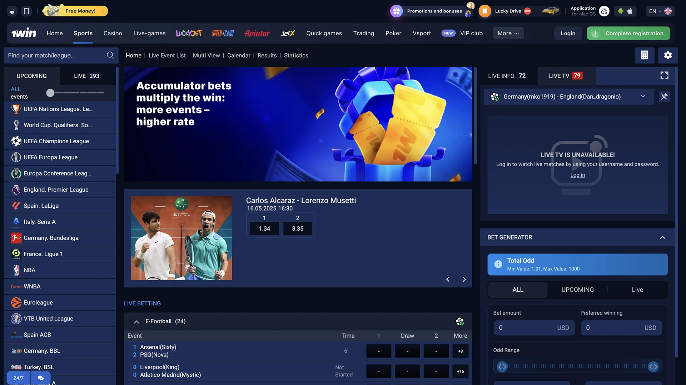The image size is (686, 385).
Task: Open the Poker menu item
Action: pyautogui.click(x=393, y=33)
